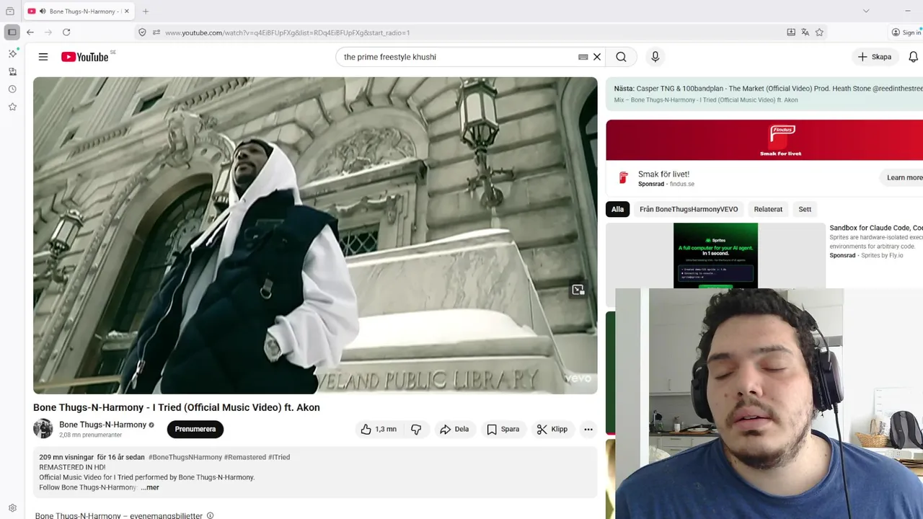Open the #ITried hashtag
923x519 pixels.
(279, 457)
